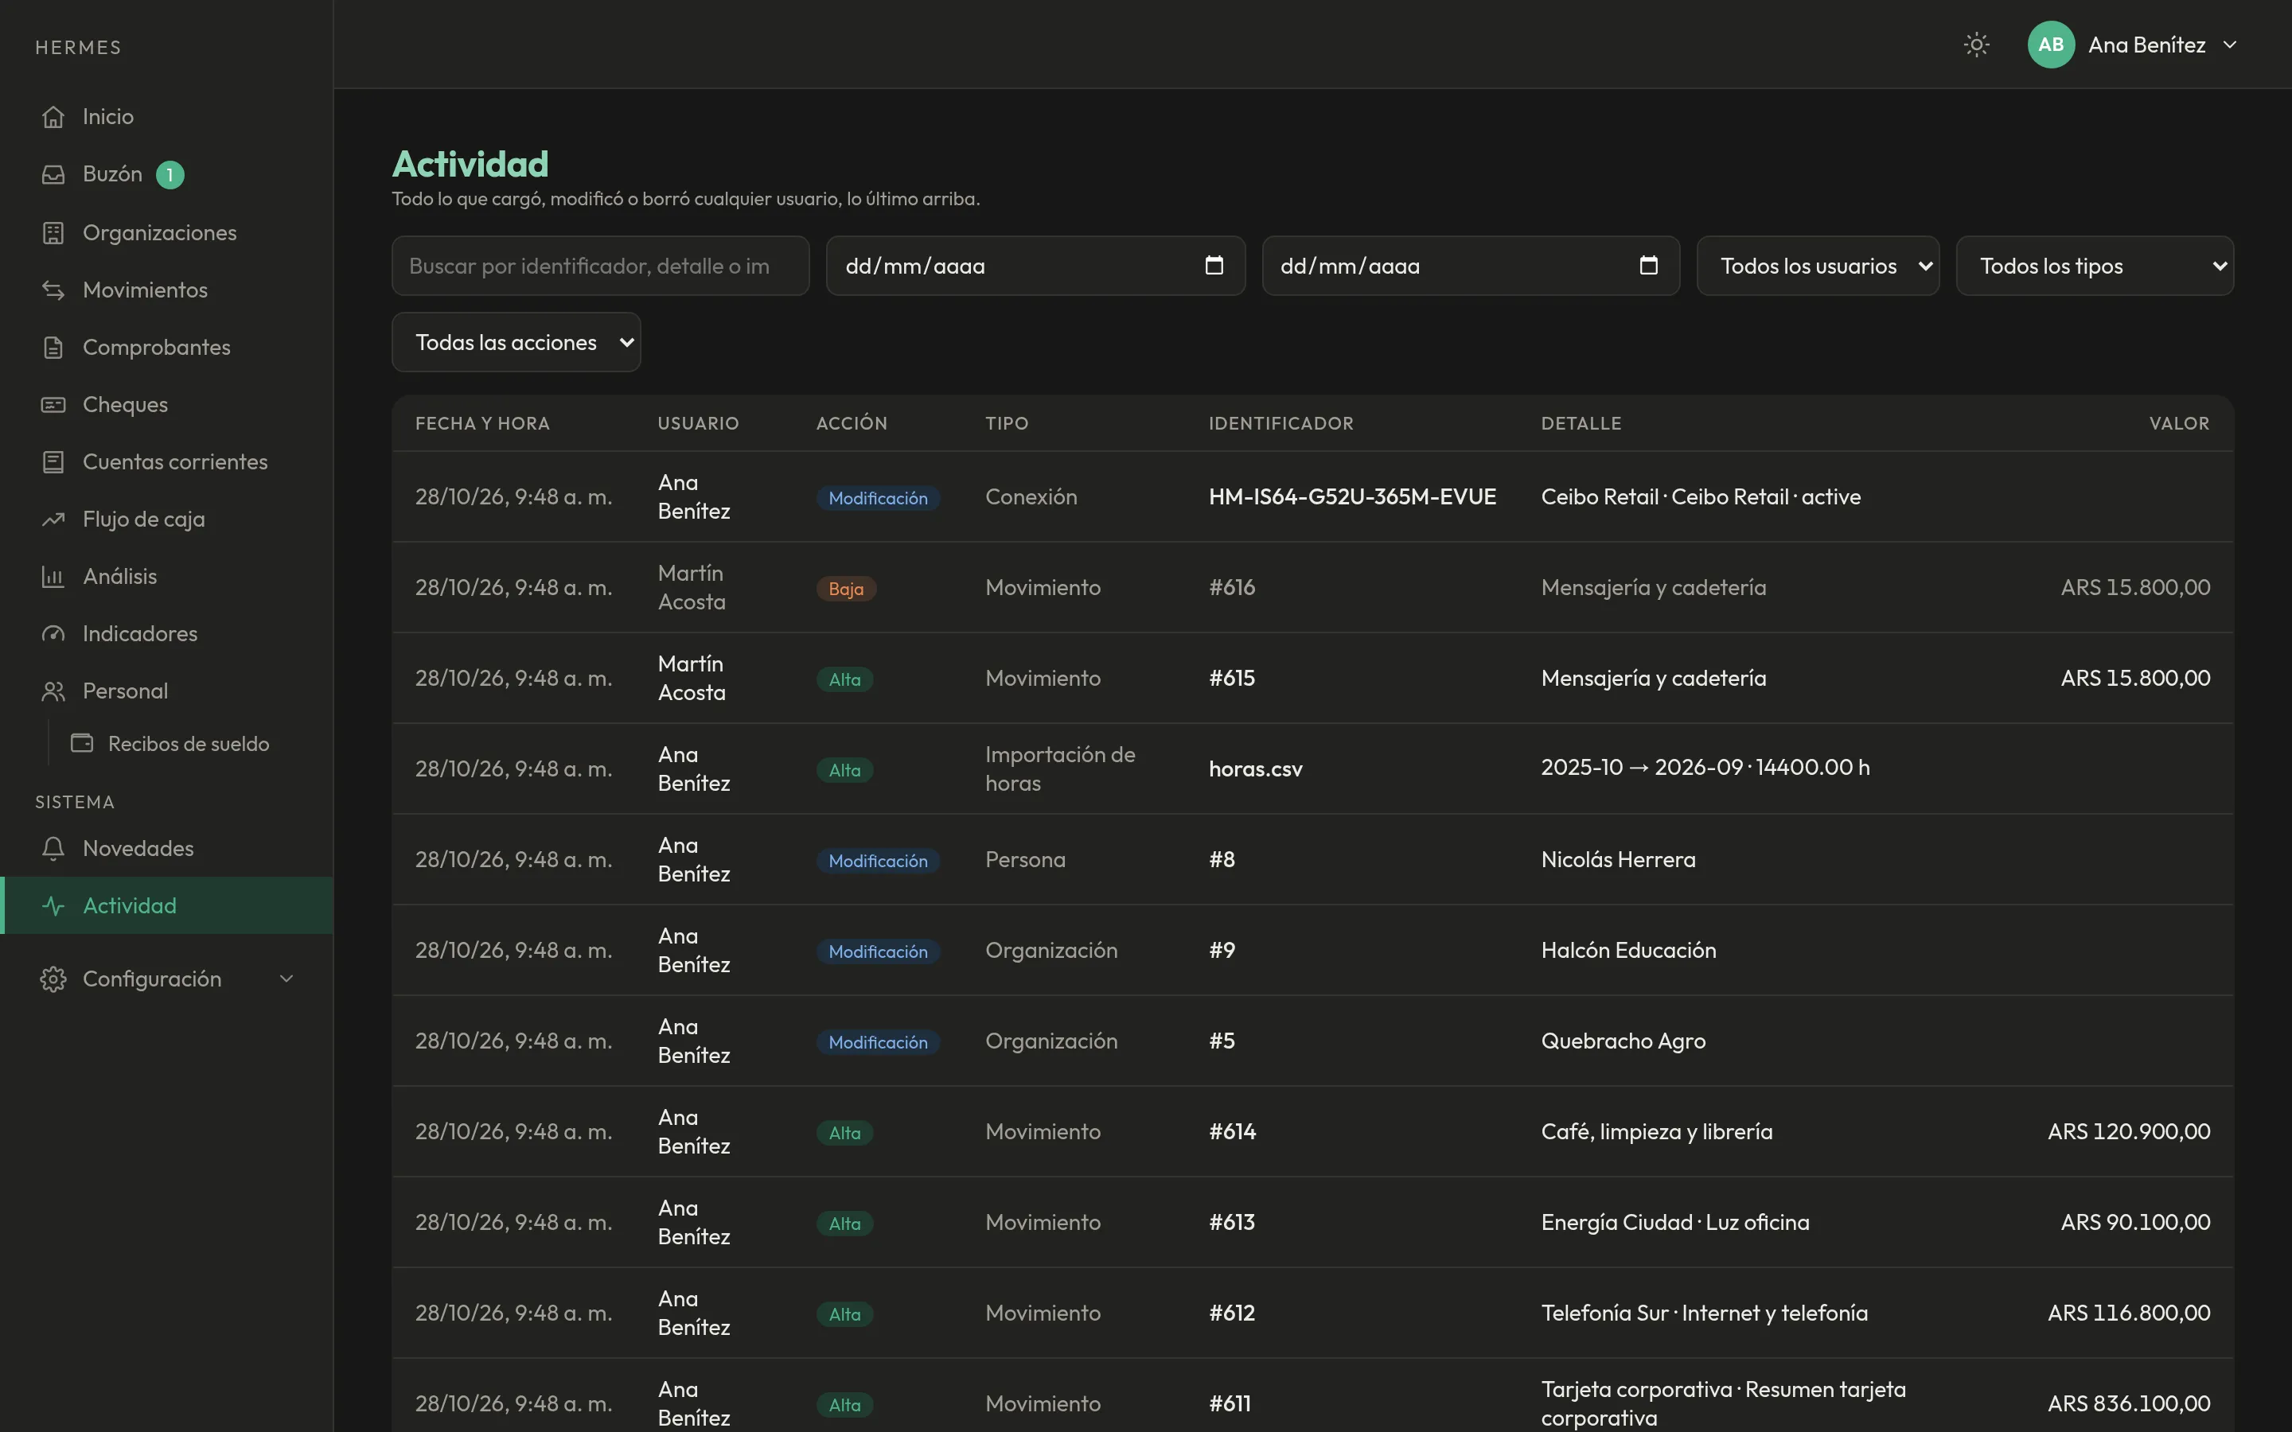Click the search by identifier input
Screen dimensions: 2292x1432
click(x=601, y=267)
